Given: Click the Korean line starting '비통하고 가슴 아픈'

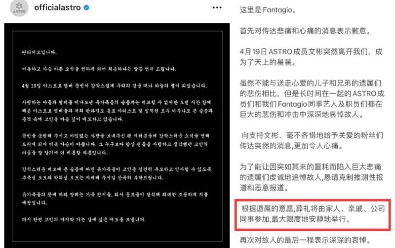Looking at the screenshot, I should click(x=99, y=69).
